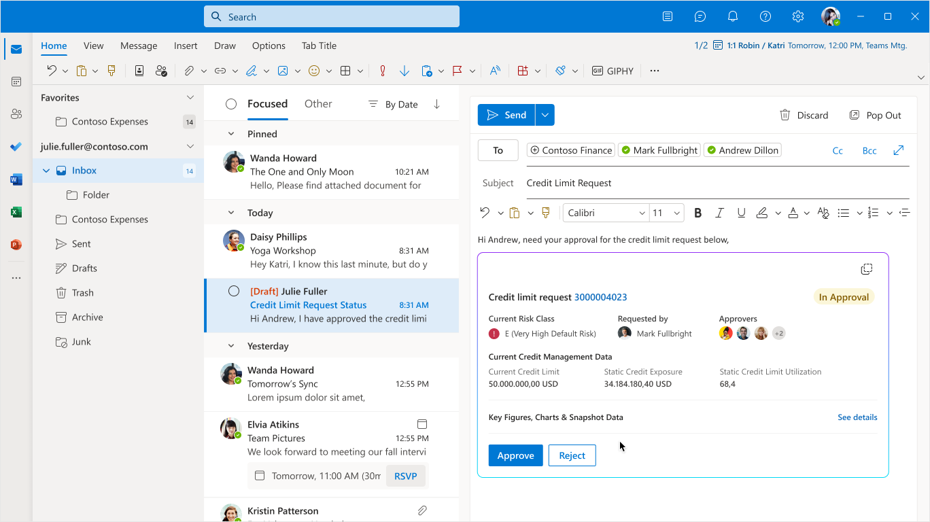Toggle underline formatting in compose toolbar

(x=741, y=213)
